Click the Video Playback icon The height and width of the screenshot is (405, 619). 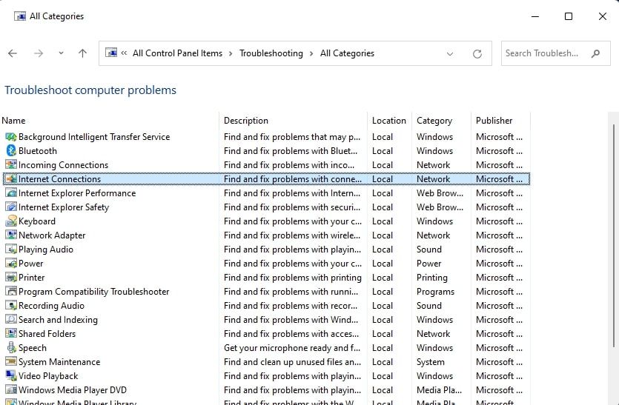coord(10,376)
